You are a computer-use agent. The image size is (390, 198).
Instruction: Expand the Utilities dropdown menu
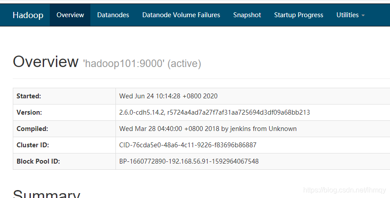(x=350, y=15)
